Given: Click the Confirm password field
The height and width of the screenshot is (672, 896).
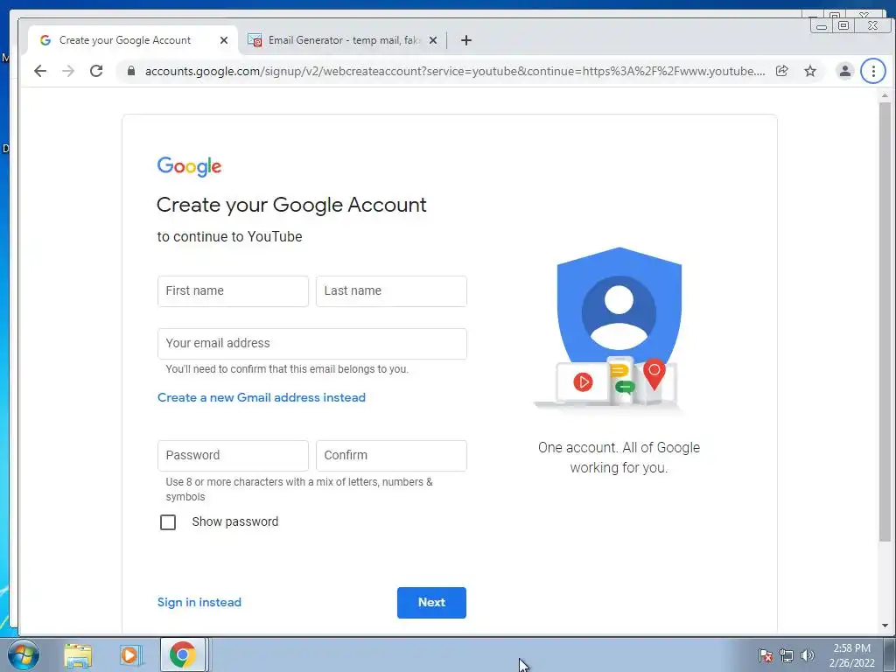Looking at the screenshot, I should click(391, 455).
